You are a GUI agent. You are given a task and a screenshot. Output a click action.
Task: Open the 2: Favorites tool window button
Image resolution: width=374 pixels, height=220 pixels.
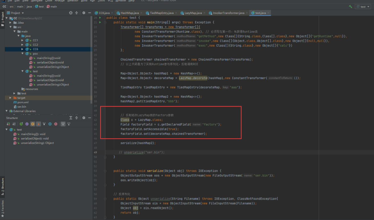(2, 209)
